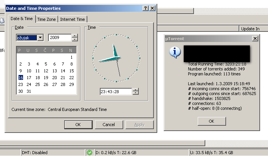268x156 pixels.
Task: Select day 5 in the calendar
Action: pyautogui.click(x=46, y=64)
